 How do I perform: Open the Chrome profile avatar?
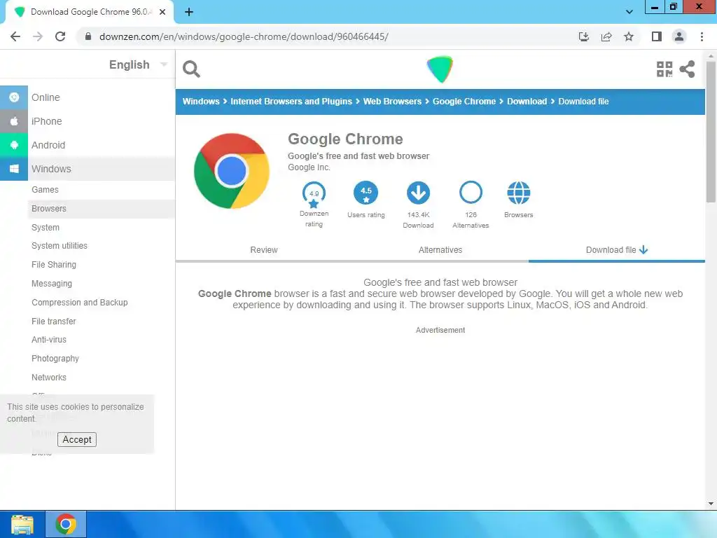click(x=679, y=36)
